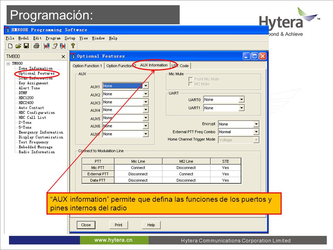
Task: Enable the MI2 Mute checkbox
Action: click(x=190, y=84)
